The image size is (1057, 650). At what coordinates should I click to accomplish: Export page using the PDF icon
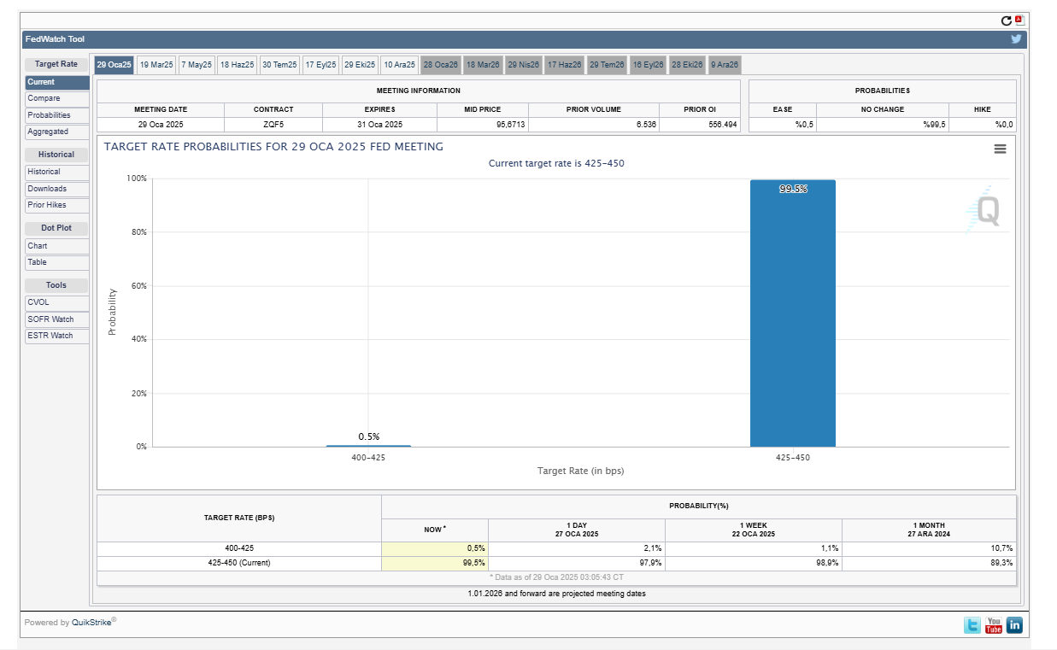[x=1019, y=20]
